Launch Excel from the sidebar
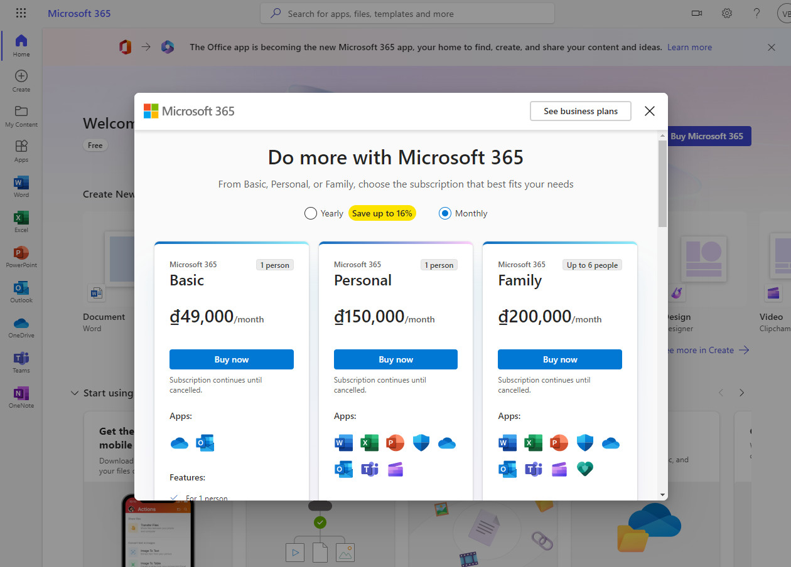Image resolution: width=791 pixels, height=567 pixels. pos(21,221)
